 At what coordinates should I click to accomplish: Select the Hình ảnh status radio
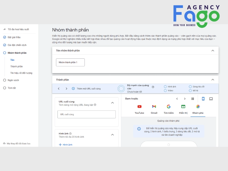(165, 87)
